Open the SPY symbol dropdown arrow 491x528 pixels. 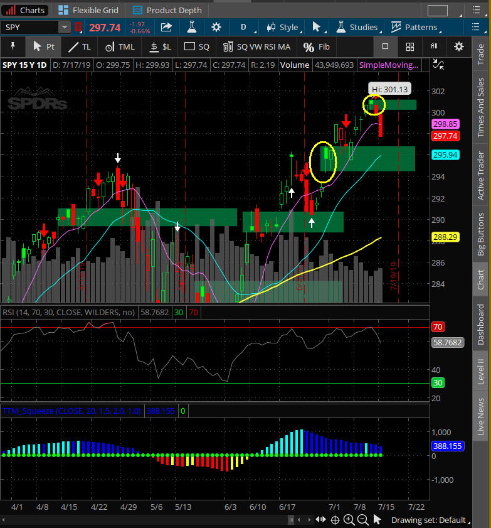click(65, 27)
